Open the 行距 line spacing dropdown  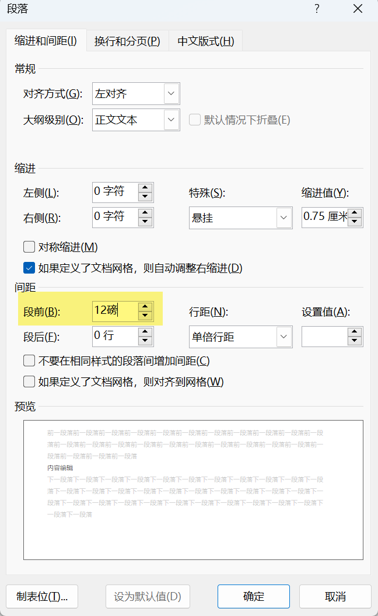[283, 337]
